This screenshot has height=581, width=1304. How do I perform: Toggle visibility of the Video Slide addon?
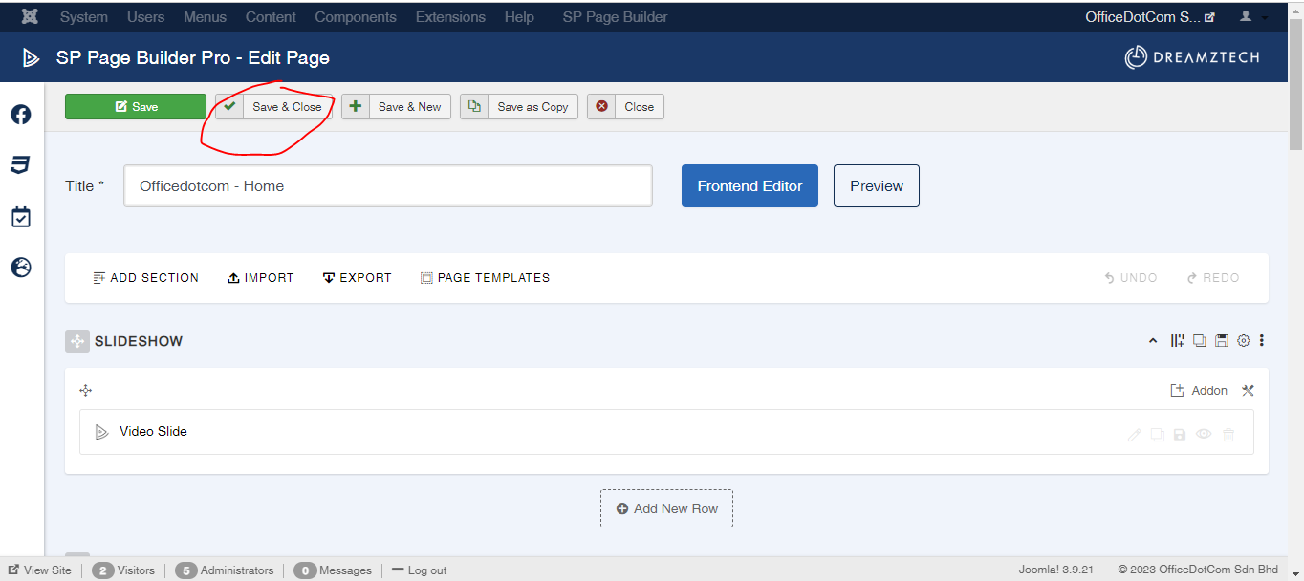tap(1204, 435)
